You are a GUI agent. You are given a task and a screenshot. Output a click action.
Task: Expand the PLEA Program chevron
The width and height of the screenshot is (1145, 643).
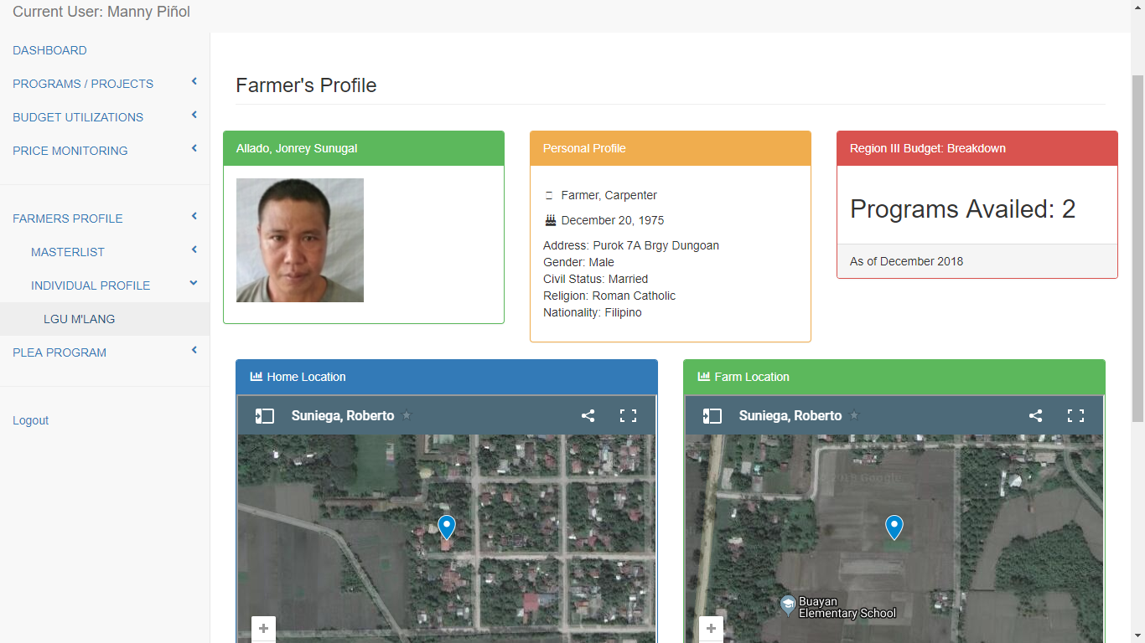point(194,350)
